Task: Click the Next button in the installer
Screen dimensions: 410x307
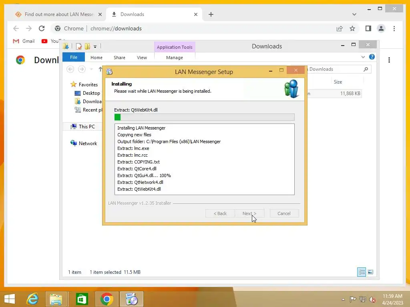Action: click(249, 213)
